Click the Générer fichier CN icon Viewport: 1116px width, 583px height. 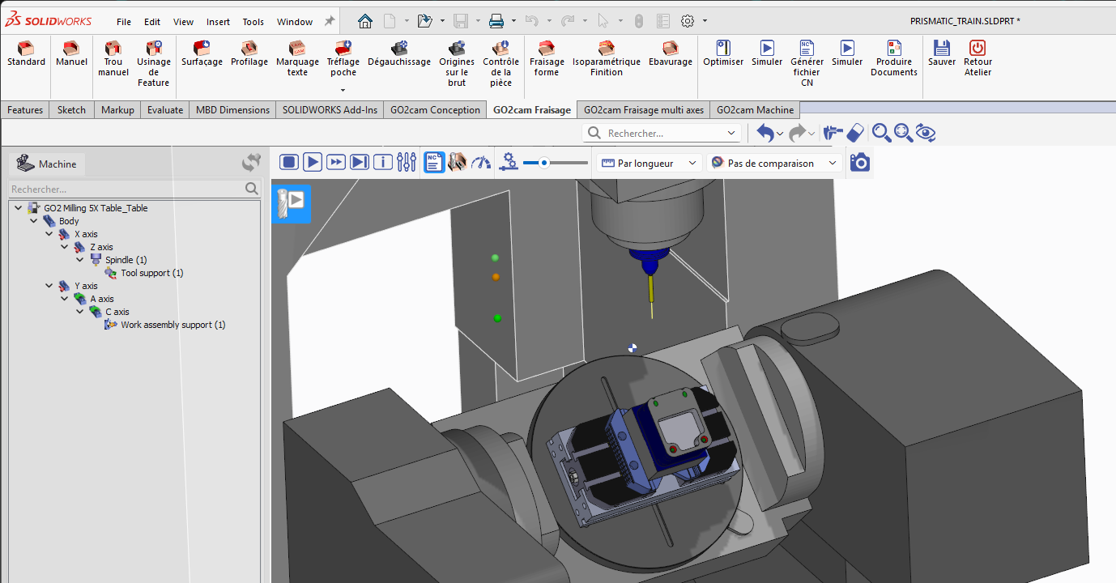tap(807, 61)
